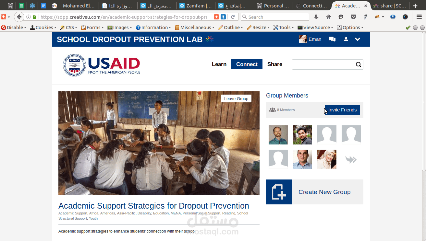
Task: Show more group members double-arrow icon
Action: [351, 159]
